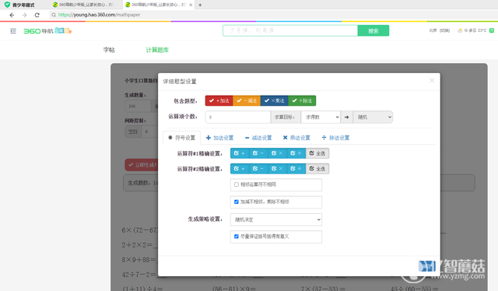Toggle the green ÷除法 question type
498x291 pixels.
pos(302,100)
